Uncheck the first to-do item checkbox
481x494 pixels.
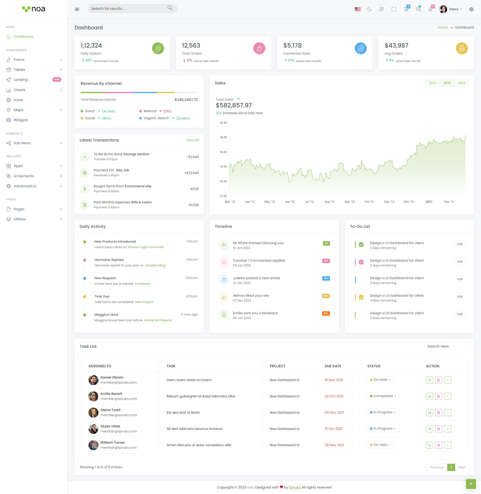pyautogui.click(x=361, y=245)
